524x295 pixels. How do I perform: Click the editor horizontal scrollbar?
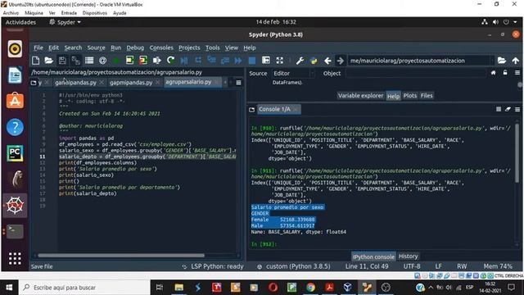tap(120, 256)
